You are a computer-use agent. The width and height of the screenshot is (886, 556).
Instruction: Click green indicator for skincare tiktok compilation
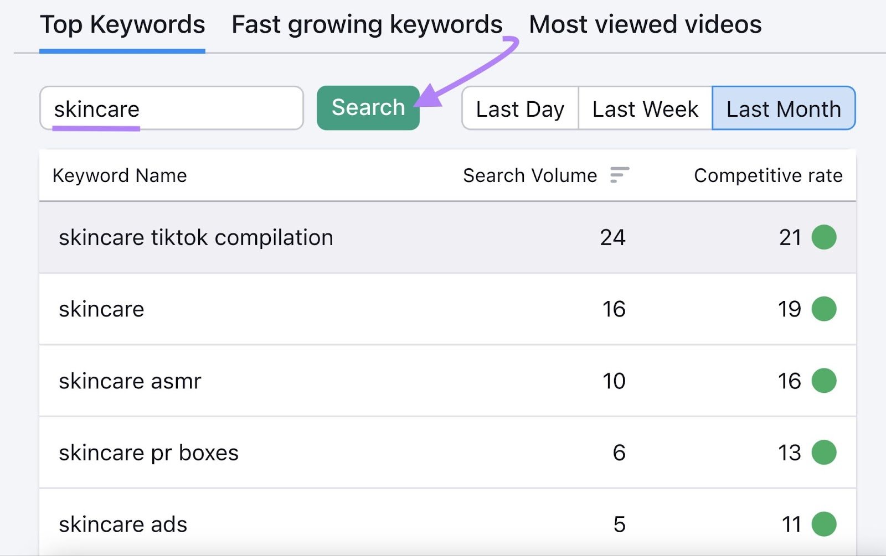pos(823,237)
